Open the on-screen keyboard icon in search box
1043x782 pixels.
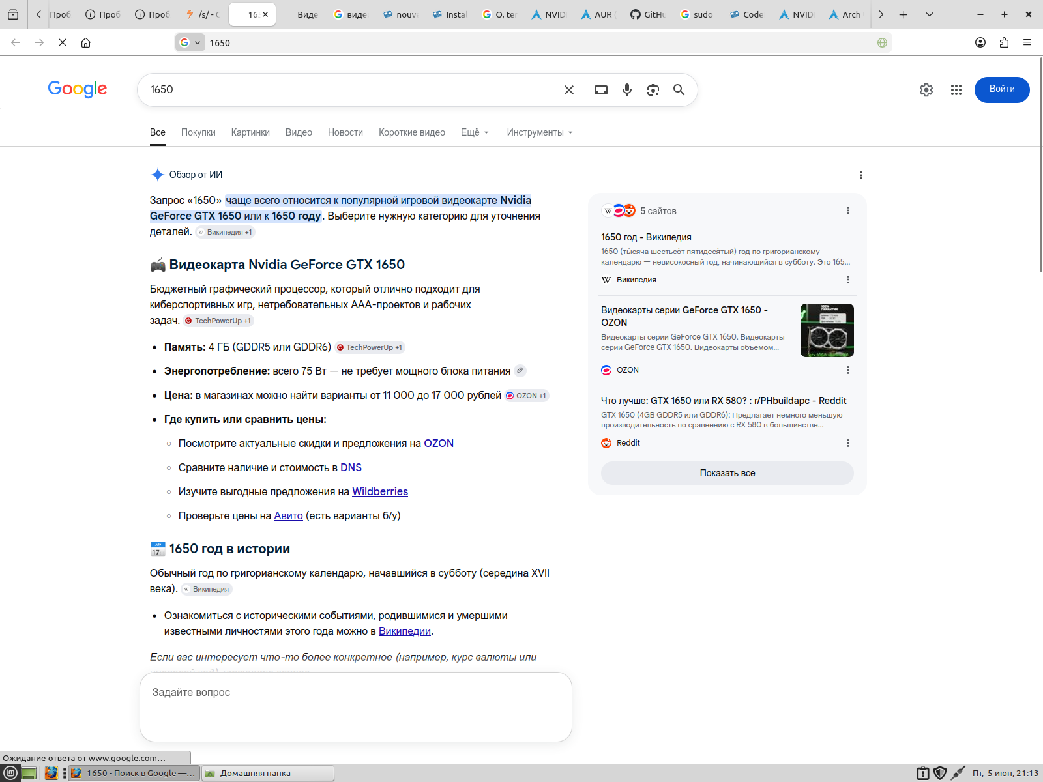[x=601, y=90]
